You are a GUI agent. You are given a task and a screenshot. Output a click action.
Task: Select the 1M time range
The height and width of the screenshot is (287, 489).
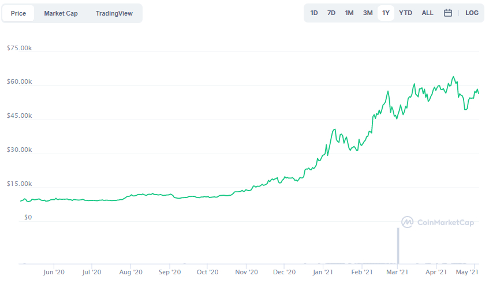(349, 13)
